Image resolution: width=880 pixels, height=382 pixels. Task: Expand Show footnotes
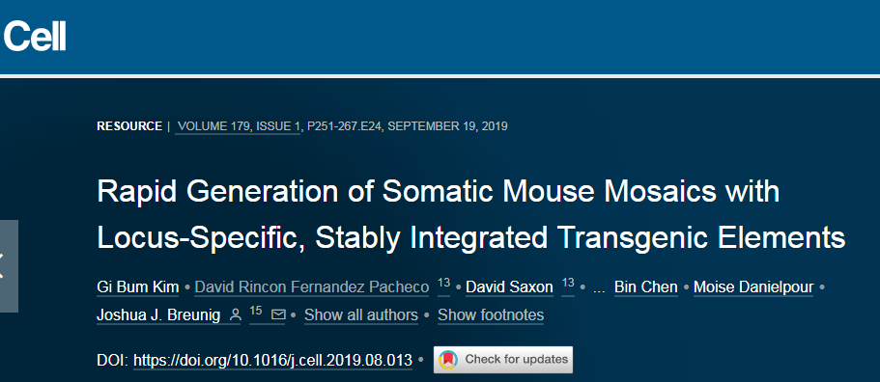(491, 315)
